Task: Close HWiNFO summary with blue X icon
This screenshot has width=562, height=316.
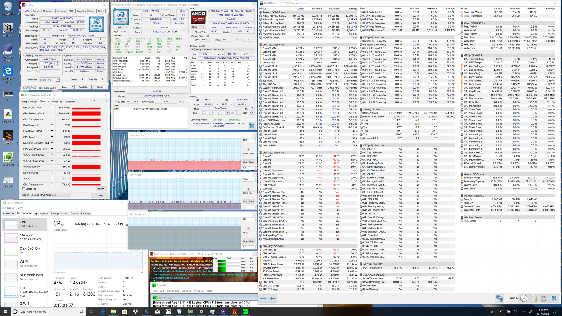Action: click(251, 126)
